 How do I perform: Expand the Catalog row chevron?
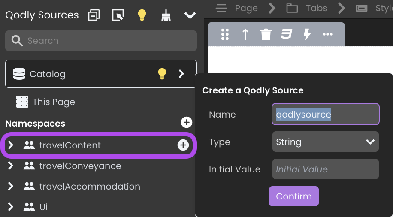click(x=181, y=74)
